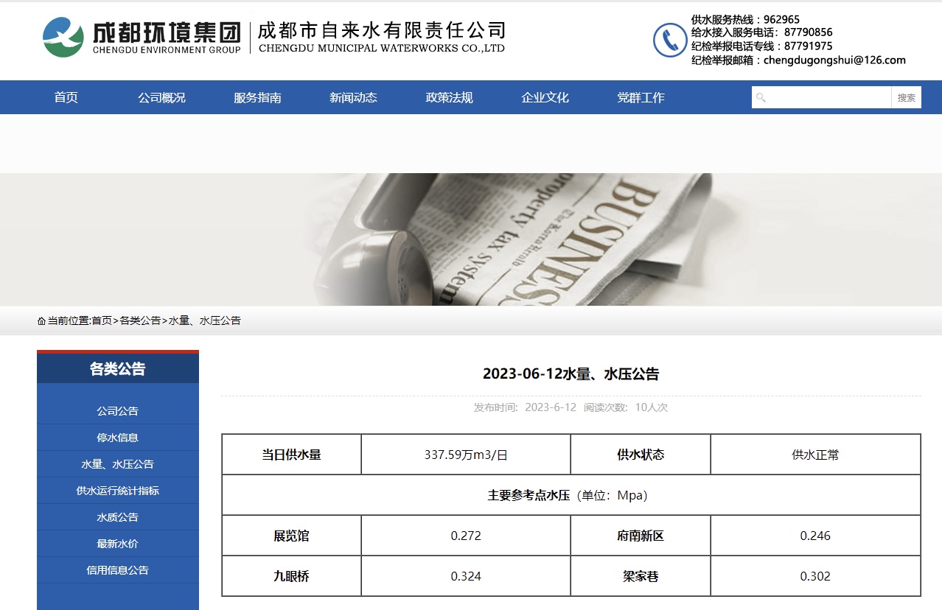Open 公司公告 in the sidebar

118,411
